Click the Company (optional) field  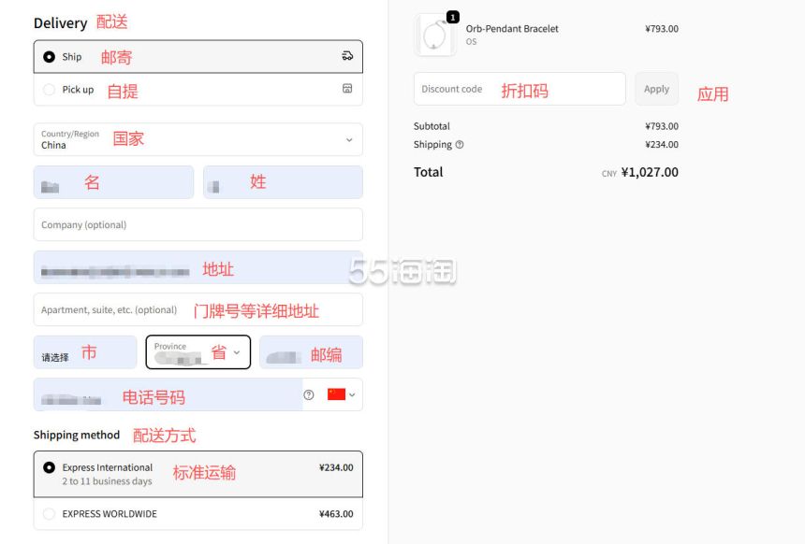[198, 224]
